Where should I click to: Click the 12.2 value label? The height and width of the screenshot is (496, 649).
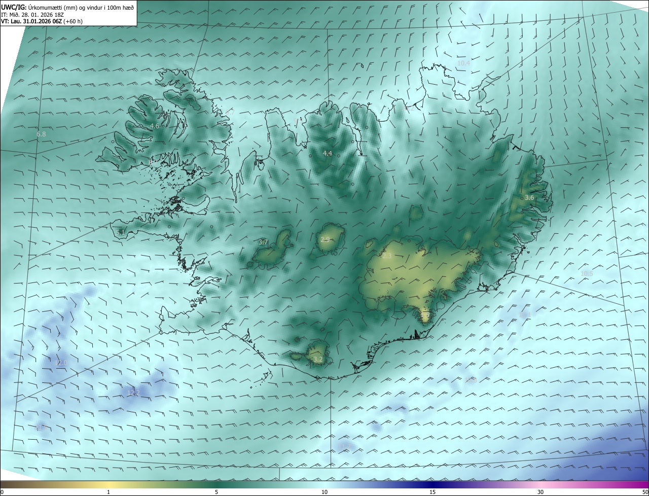coord(133,393)
